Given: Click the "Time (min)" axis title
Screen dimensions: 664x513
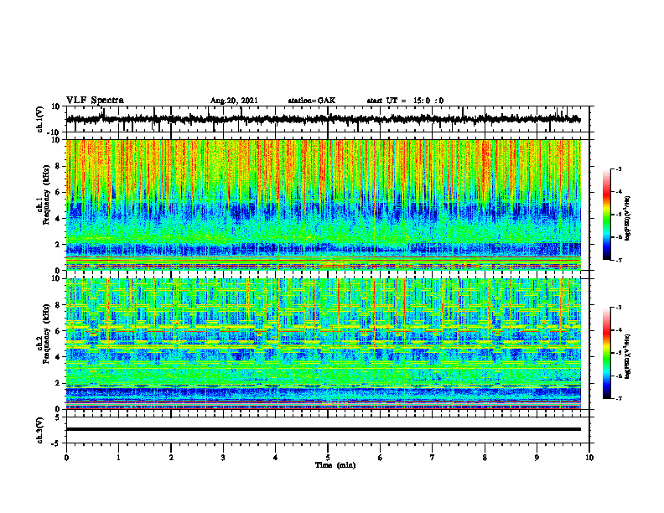Looking at the screenshot, I should (x=335, y=465).
